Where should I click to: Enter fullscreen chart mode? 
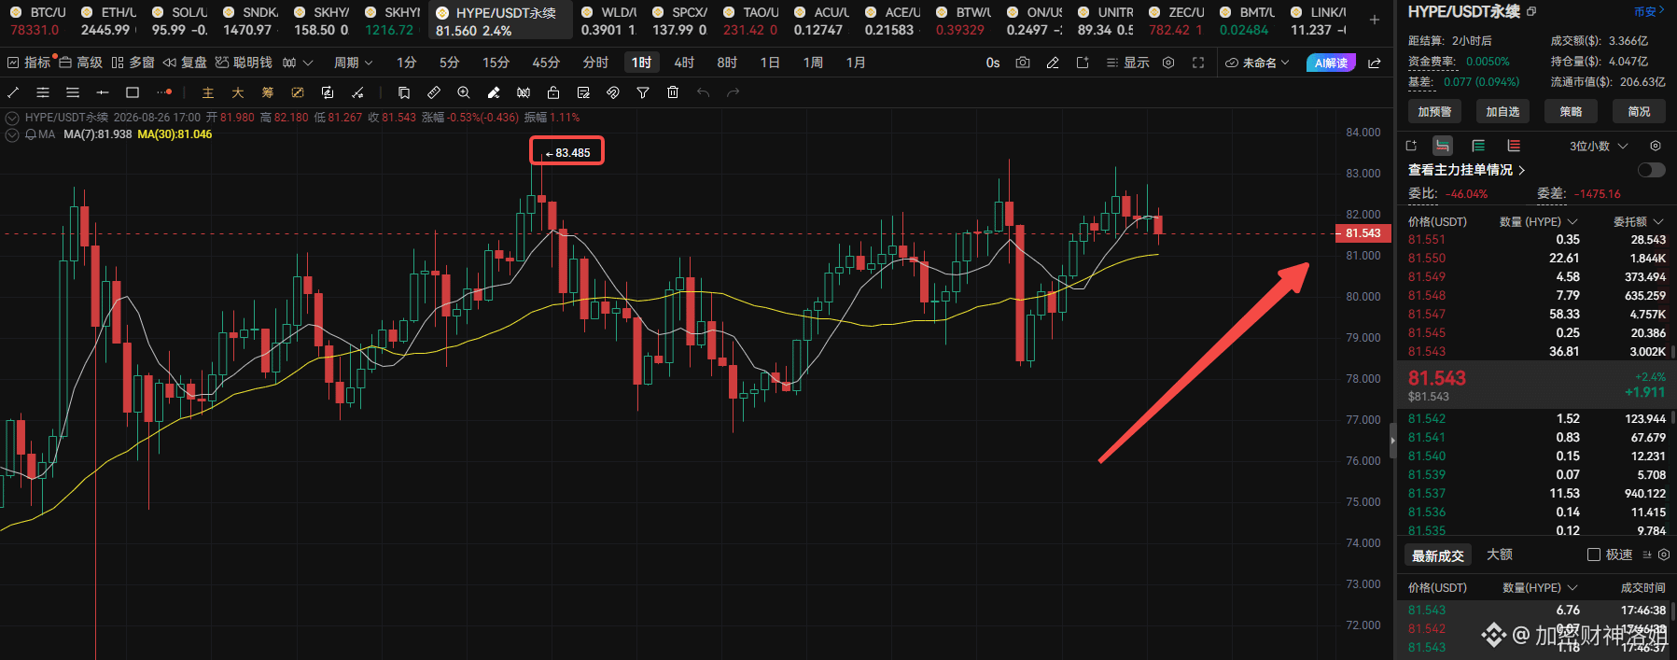1198,63
